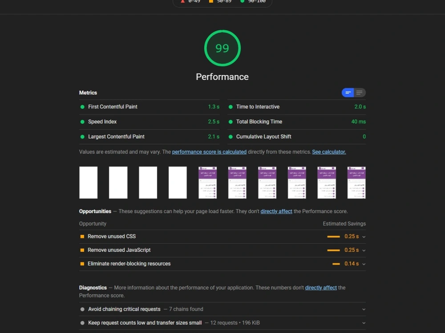Click the Opportunity column header
Screen dimensions: 445x333
(93, 224)
